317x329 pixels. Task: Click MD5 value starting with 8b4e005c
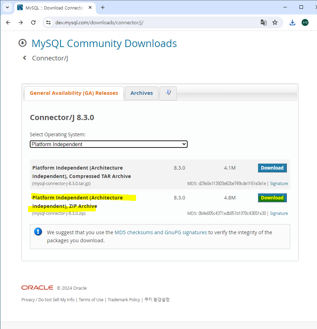pyautogui.click(x=232, y=213)
